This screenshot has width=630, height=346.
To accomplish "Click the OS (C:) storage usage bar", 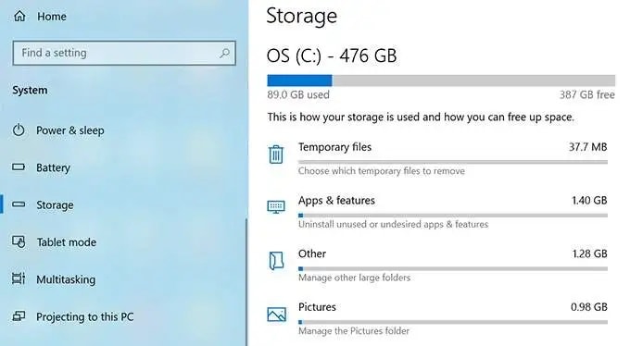I will point(441,80).
